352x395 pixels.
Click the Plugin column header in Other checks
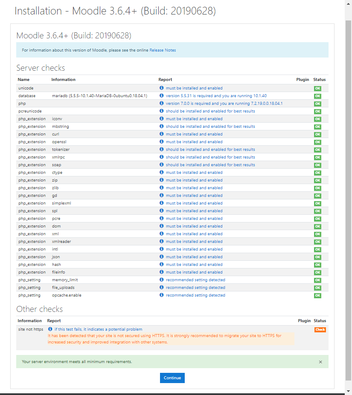[x=304, y=321]
